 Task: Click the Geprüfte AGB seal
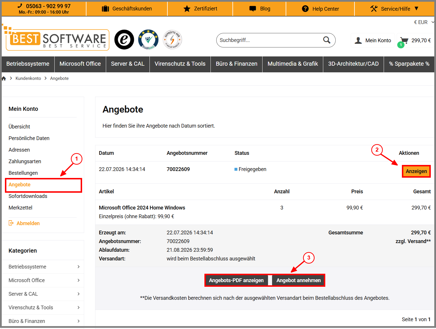(x=173, y=40)
